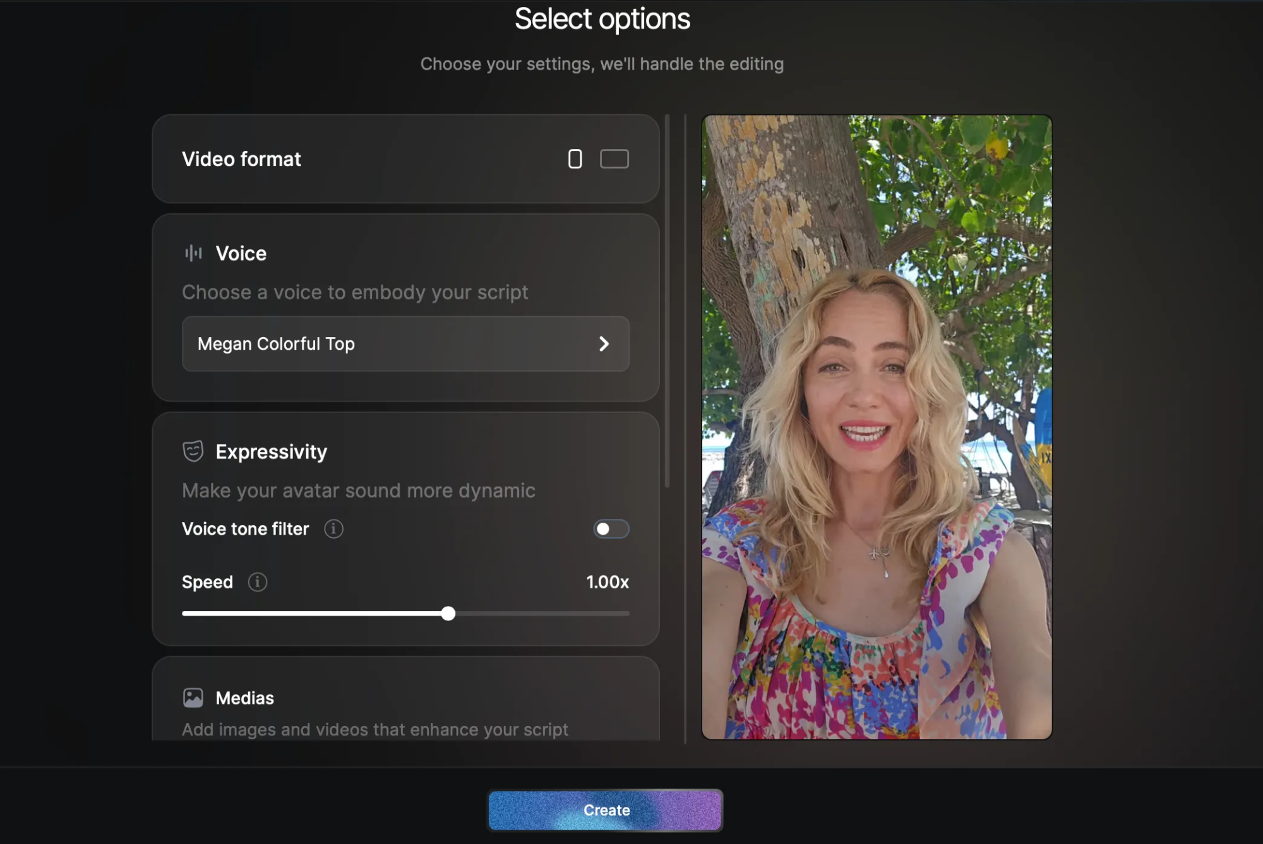This screenshot has width=1263, height=844.
Task: Click the Voice waveform icon
Action: [193, 254]
